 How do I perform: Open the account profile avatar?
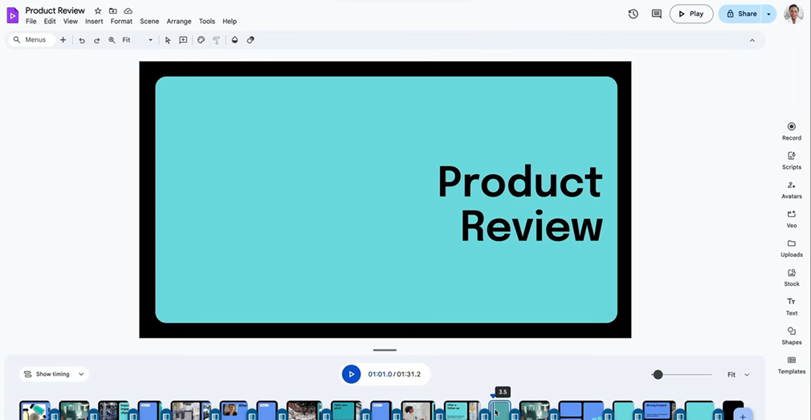coord(793,14)
